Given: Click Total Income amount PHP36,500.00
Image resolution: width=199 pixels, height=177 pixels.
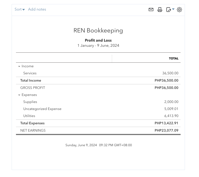Looking at the screenshot, I should tap(167, 81).
